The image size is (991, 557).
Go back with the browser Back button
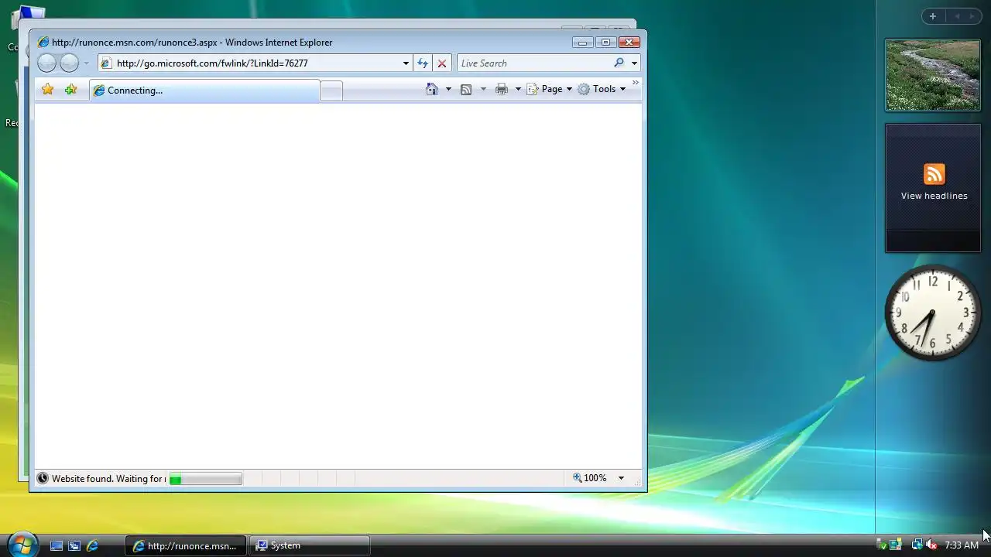(x=47, y=63)
